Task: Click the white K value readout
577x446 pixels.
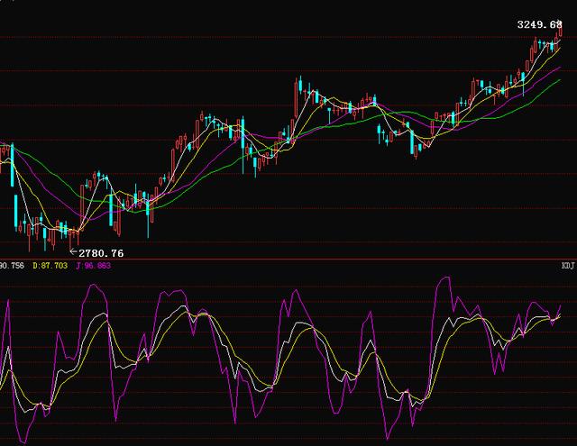Action: (11, 265)
